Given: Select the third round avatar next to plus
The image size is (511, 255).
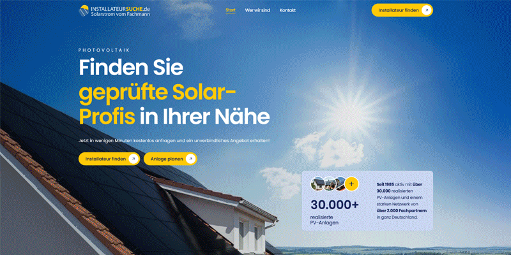Looking at the screenshot, I should coord(340,184).
